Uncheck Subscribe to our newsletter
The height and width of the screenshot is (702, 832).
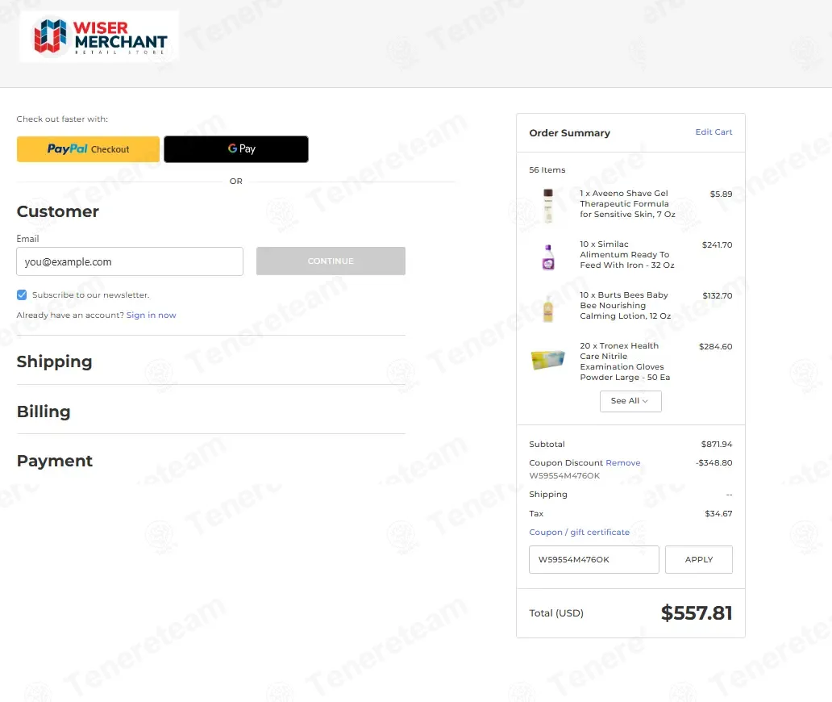tap(22, 295)
